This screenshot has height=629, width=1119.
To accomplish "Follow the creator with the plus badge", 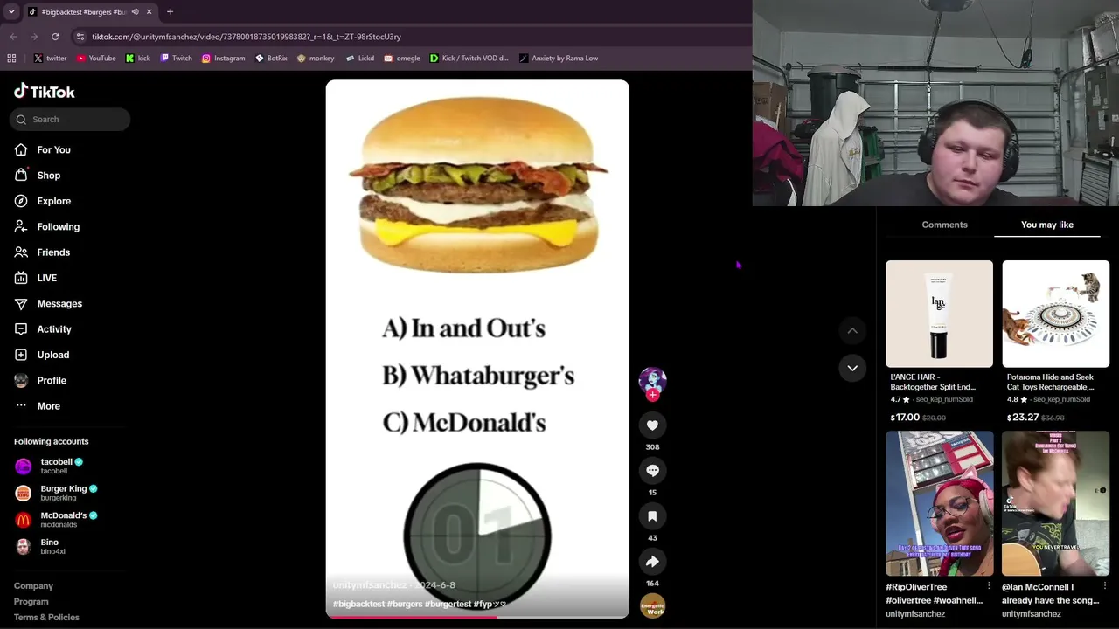I will (652, 395).
